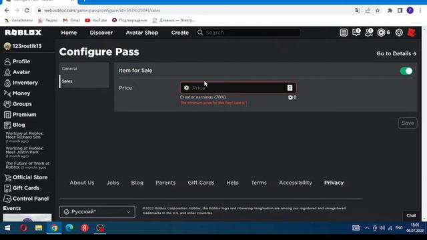Screen dimensions: 427x240
Task: Open the Jobs footer link
Action: click(113, 183)
